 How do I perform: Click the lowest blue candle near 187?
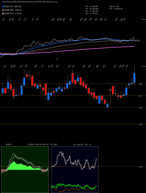click(107, 106)
